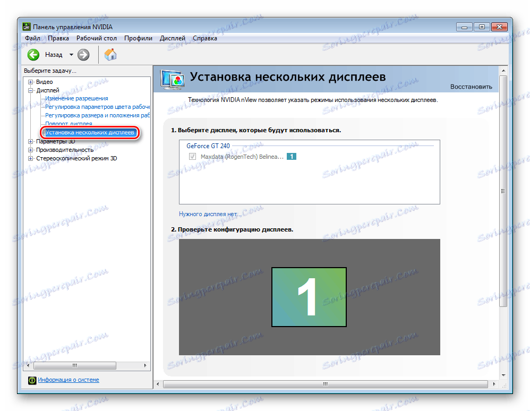Viewport: 530px width, 411px height.
Task: Expand the Видео tree node
Action: pyautogui.click(x=30, y=82)
